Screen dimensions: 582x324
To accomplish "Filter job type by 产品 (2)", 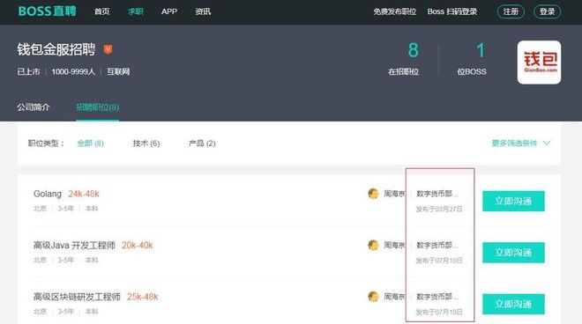I will (x=202, y=144).
